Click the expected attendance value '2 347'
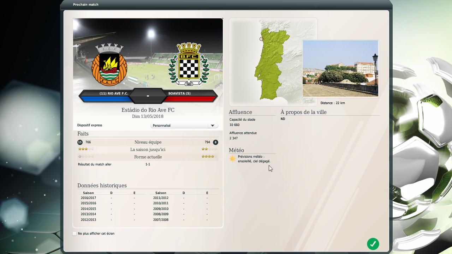 (233, 138)
